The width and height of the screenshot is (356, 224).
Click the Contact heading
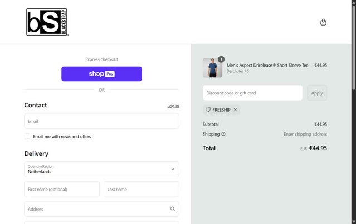36,105
